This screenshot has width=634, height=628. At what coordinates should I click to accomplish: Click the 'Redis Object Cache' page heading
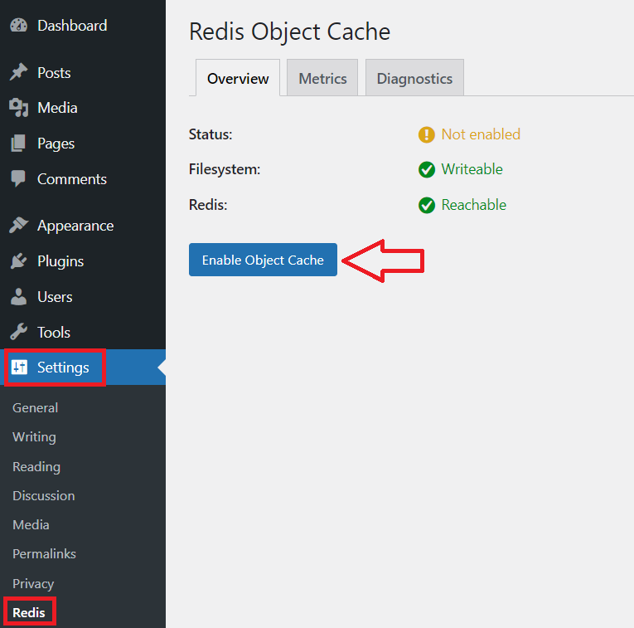click(x=289, y=32)
